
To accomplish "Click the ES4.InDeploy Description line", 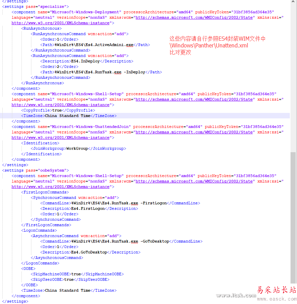I will click(x=87, y=61).
